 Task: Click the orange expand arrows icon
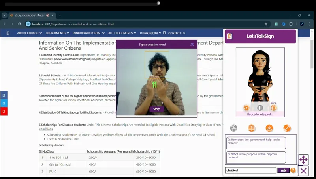(x=287, y=128)
